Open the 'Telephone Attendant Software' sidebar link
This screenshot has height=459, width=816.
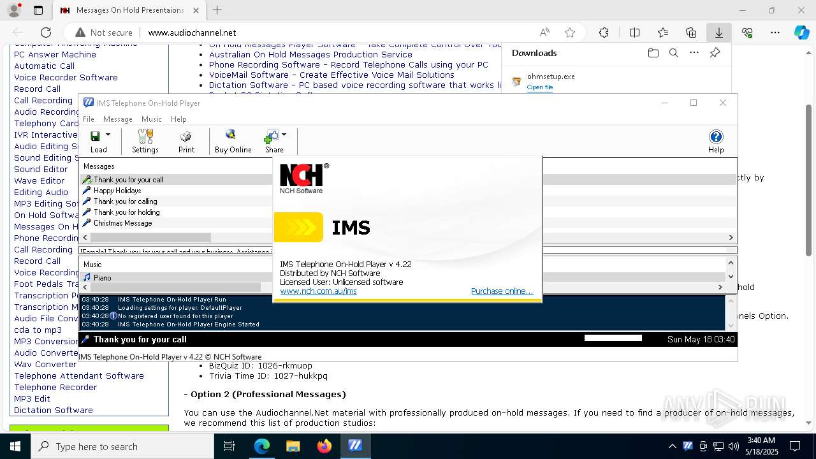click(79, 376)
